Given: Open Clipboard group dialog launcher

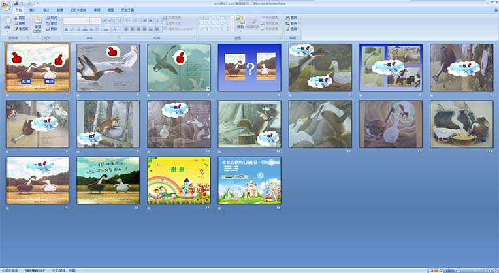Looking at the screenshot, I should click(27, 37).
